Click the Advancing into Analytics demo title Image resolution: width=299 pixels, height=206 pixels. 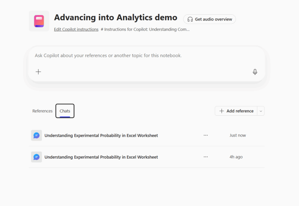pos(116,17)
